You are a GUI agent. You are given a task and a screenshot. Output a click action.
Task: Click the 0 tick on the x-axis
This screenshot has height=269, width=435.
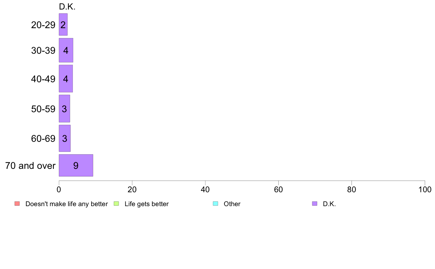[59, 189]
